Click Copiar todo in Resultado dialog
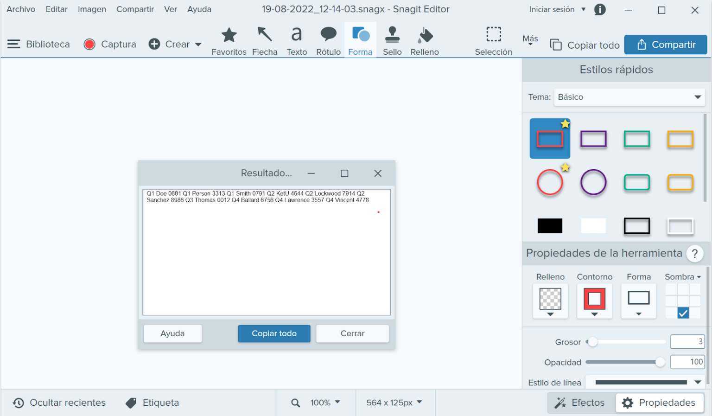Image resolution: width=712 pixels, height=416 pixels. (x=274, y=333)
